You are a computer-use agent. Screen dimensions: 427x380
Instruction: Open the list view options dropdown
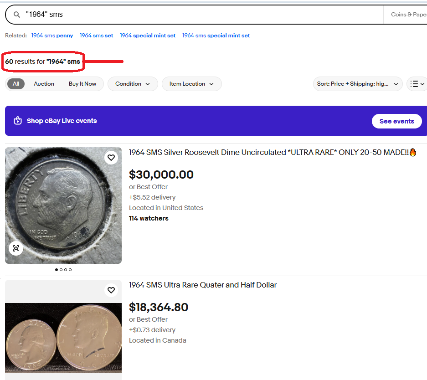click(417, 84)
